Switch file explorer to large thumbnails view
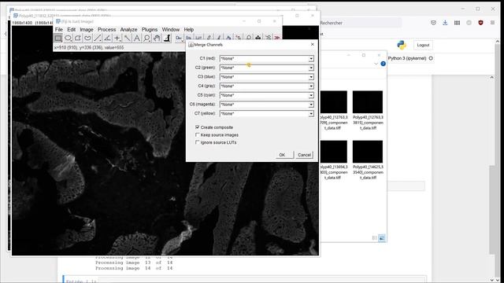Image resolution: width=504 pixels, height=283 pixels. pyautogui.click(x=382, y=237)
